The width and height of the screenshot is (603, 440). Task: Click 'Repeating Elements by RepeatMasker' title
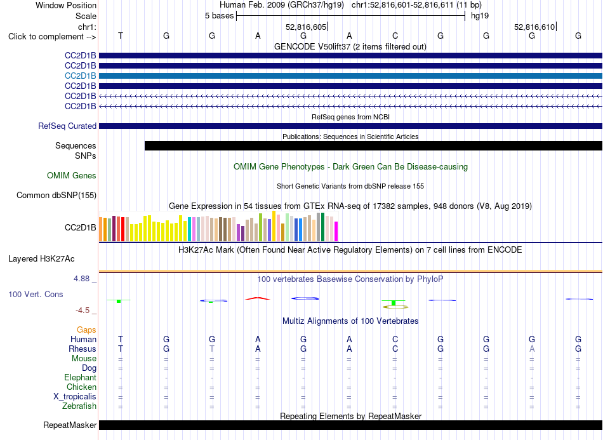click(x=350, y=416)
